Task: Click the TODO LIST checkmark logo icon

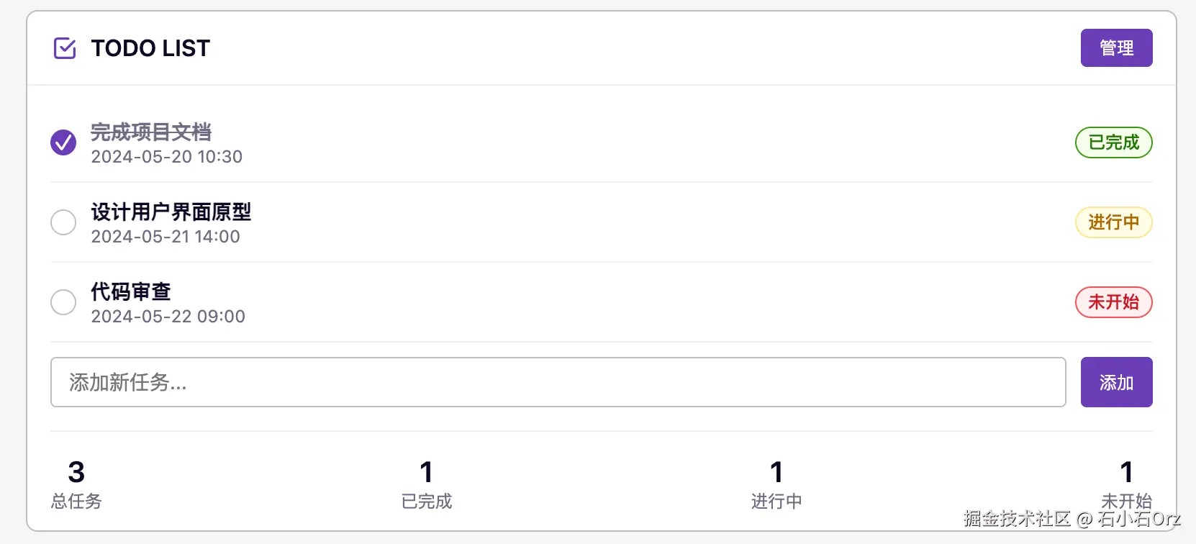Action: [65, 48]
